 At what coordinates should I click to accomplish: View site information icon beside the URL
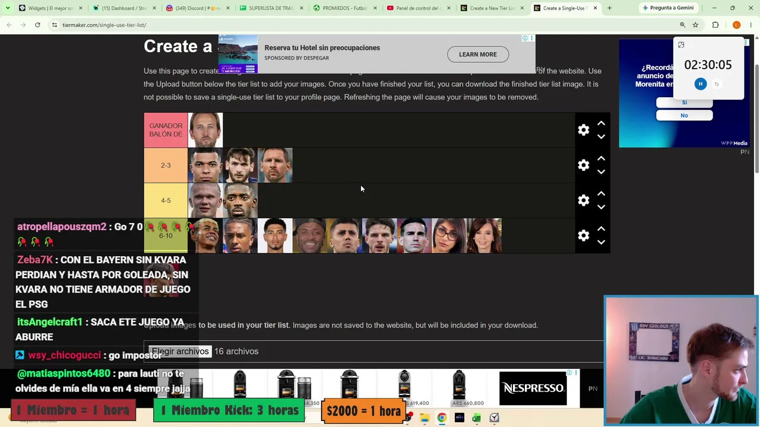coord(55,25)
